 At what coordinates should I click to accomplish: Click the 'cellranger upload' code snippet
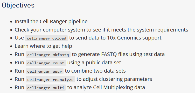pyautogui.click(x=46, y=38)
